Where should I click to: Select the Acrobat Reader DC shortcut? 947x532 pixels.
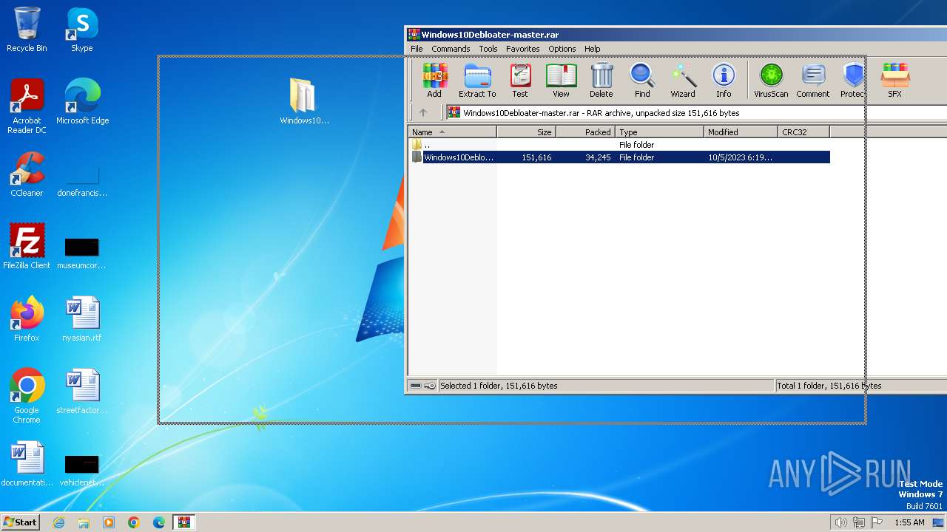pos(27,106)
